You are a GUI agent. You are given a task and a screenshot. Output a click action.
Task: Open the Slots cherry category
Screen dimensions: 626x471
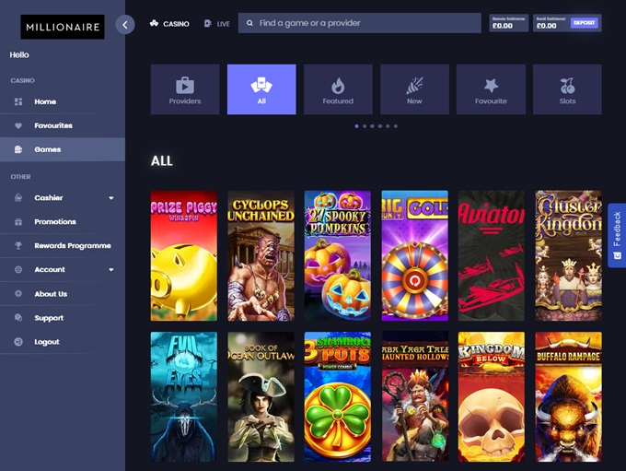[x=567, y=89]
